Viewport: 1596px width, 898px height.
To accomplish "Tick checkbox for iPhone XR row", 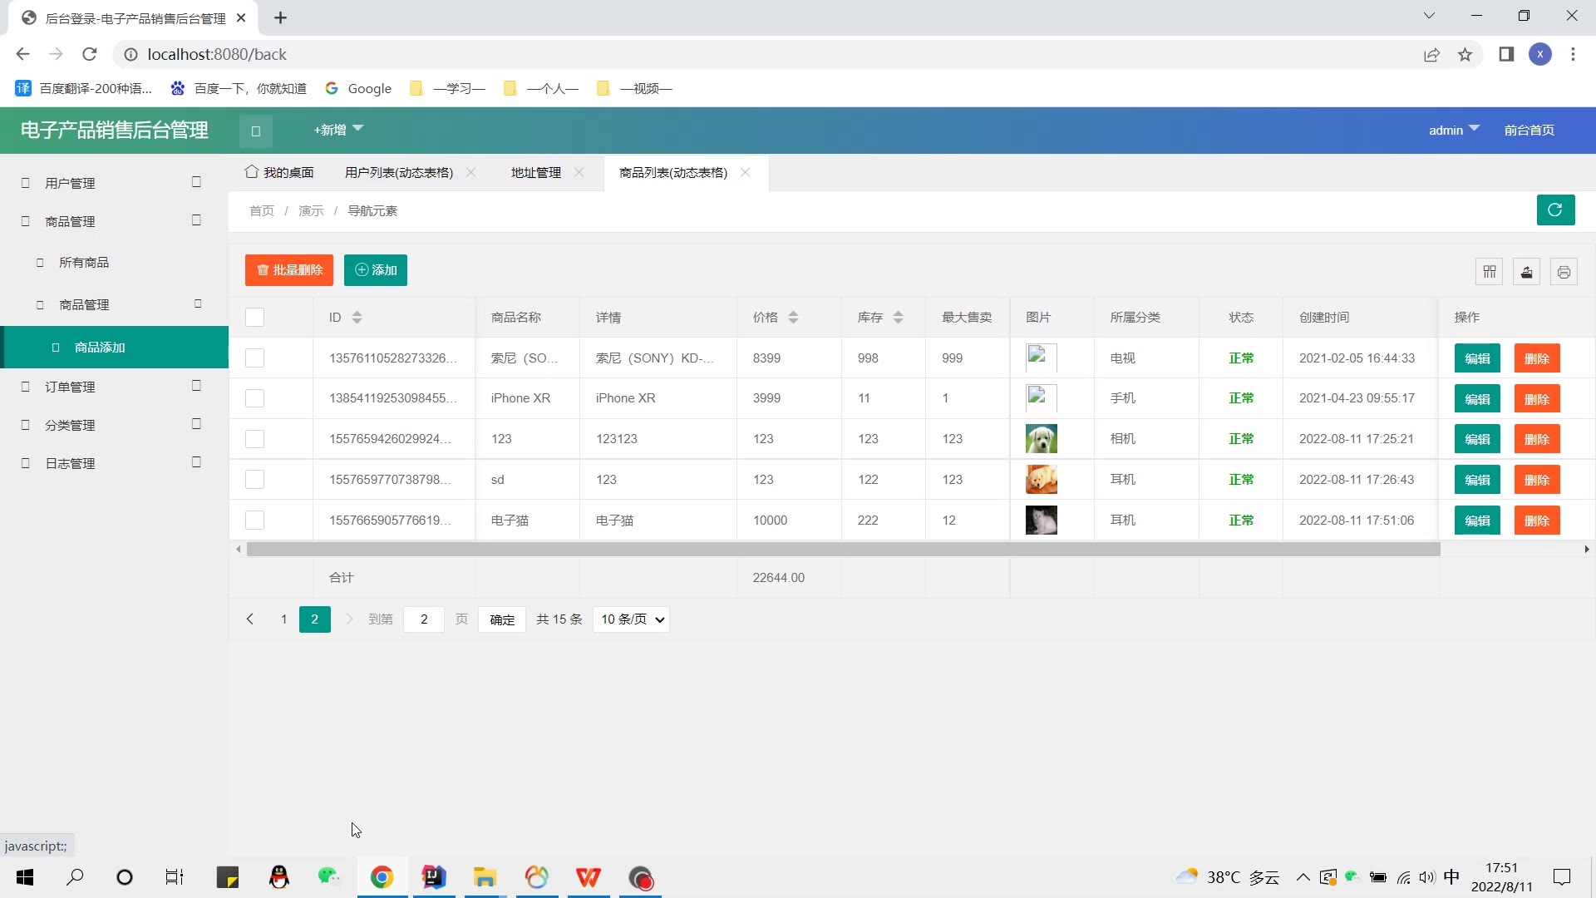I will click(x=254, y=398).
